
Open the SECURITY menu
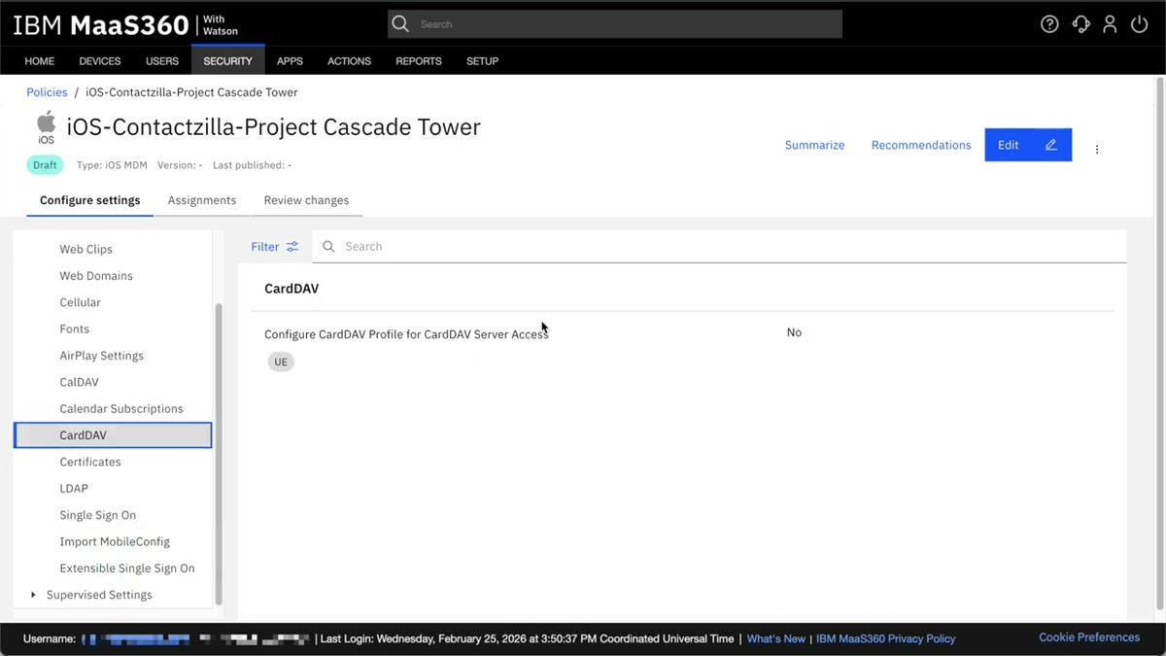pyautogui.click(x=228, y=61)
